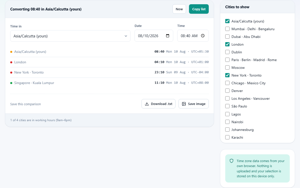Enable Paris · Berlin · Madrid · Rome checkbox
The width and height of the screenshot is (300, 188).
[227, 60]
